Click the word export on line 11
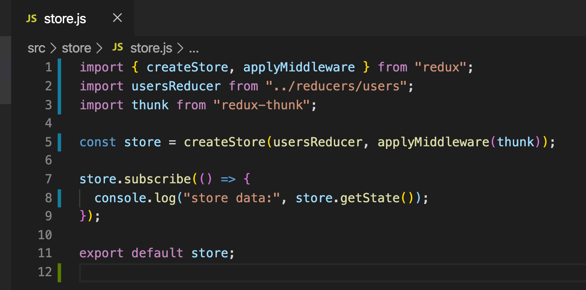The height and width of the screenshot is (290, 586). (101, 253)
